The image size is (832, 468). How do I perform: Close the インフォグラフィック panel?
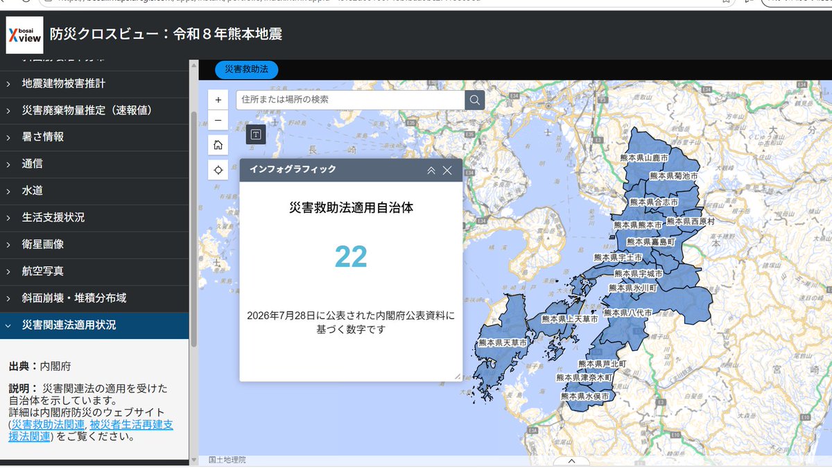tap(447, 170)
